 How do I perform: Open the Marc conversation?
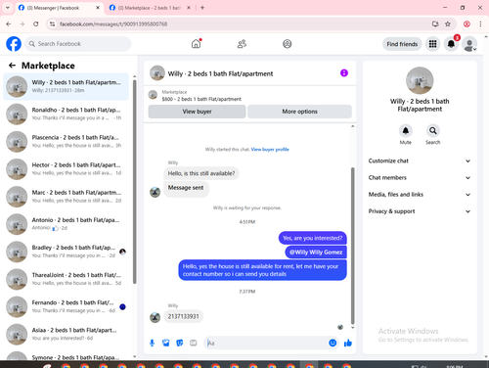point(66,197)
